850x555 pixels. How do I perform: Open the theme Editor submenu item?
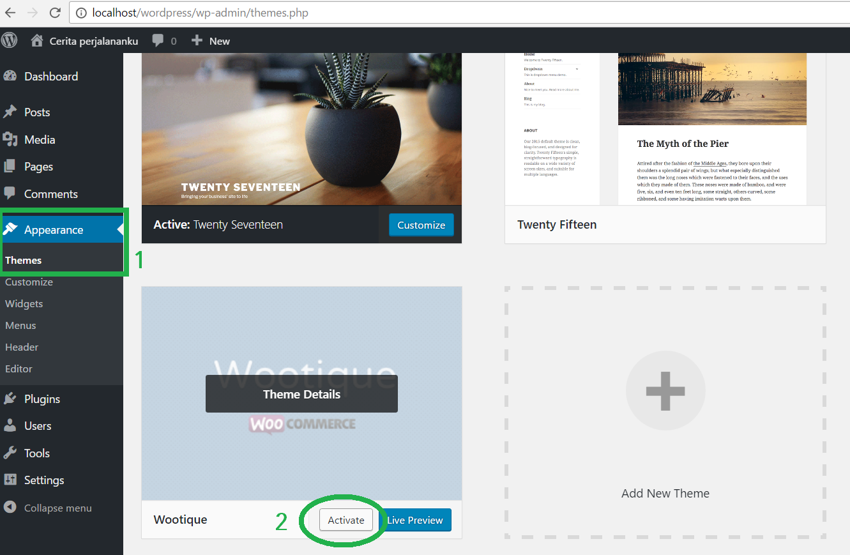click(x=19, y=369)
